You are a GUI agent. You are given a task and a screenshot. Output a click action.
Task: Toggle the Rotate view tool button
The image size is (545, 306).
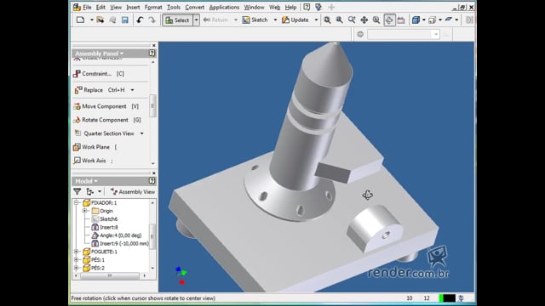[x=389, y=20]
